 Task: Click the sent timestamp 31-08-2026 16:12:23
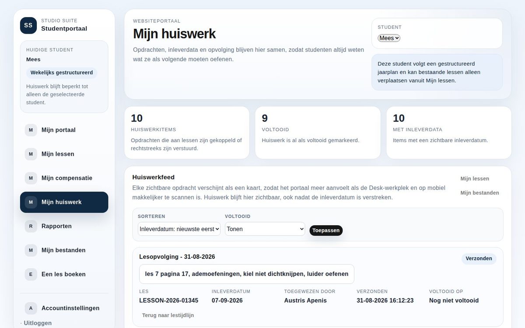click(385, 300)
